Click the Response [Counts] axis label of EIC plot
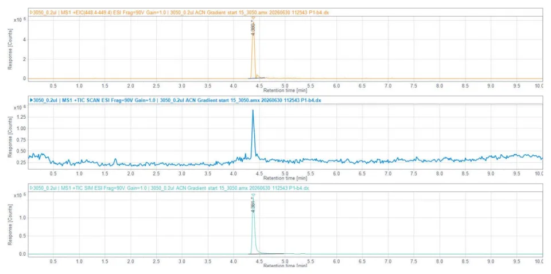This screenshot has height=274, width=551. click(x=10, y=50)
